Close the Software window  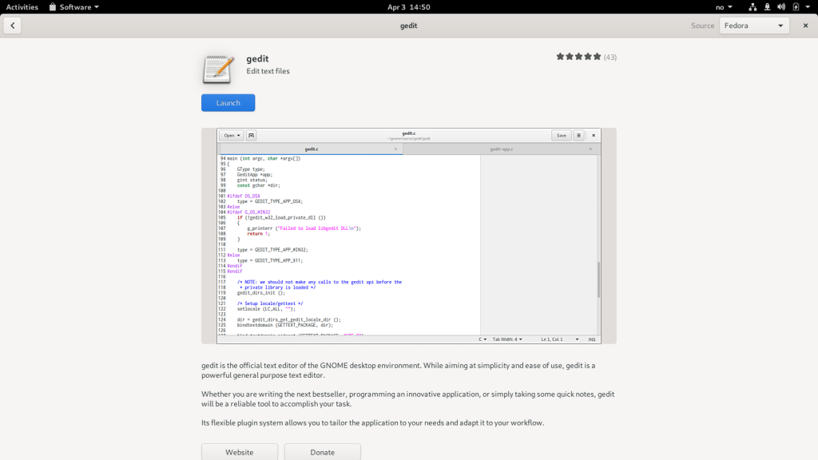click(x=805, y=26)
